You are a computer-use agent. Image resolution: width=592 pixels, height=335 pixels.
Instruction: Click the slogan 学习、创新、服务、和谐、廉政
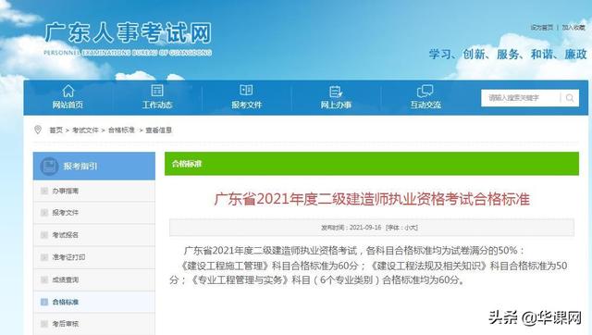[508, 55]
